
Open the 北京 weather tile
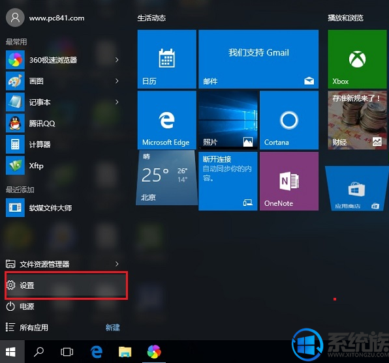166,178
